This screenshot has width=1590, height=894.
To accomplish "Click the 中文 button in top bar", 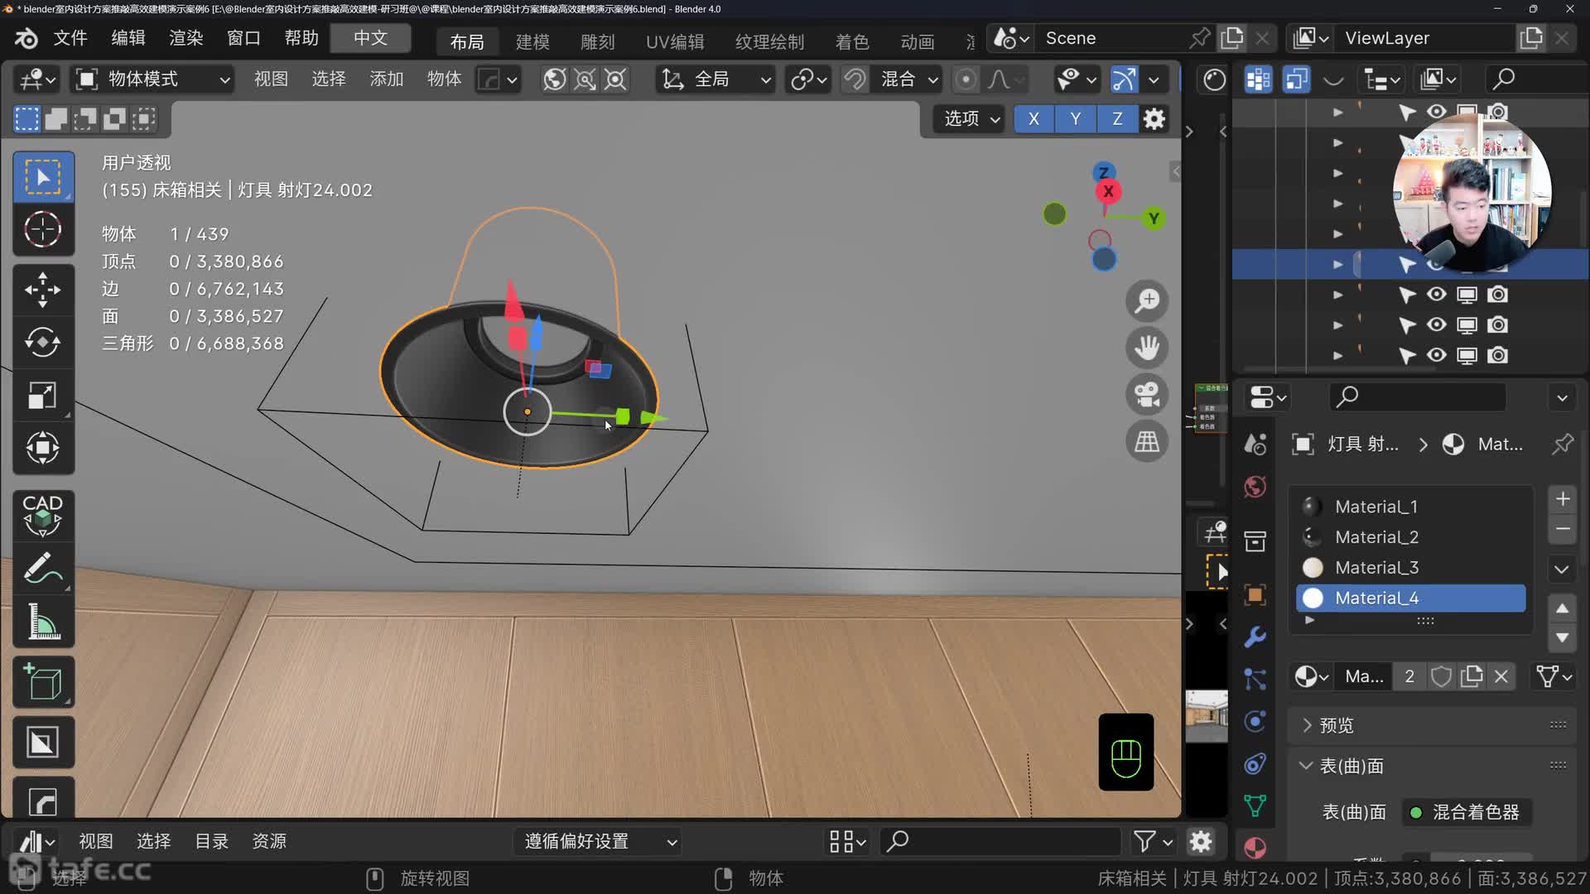I will pyautogui.click(x=370, y=38).
